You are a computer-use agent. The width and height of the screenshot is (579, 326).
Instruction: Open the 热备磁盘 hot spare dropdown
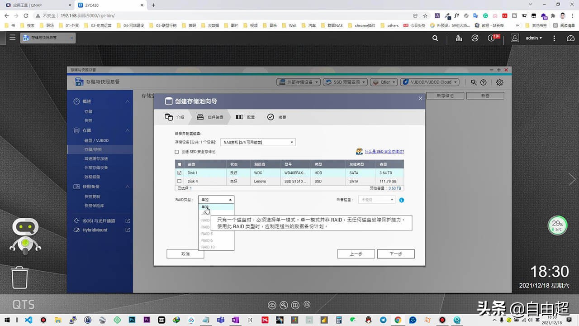pos(378,199)
